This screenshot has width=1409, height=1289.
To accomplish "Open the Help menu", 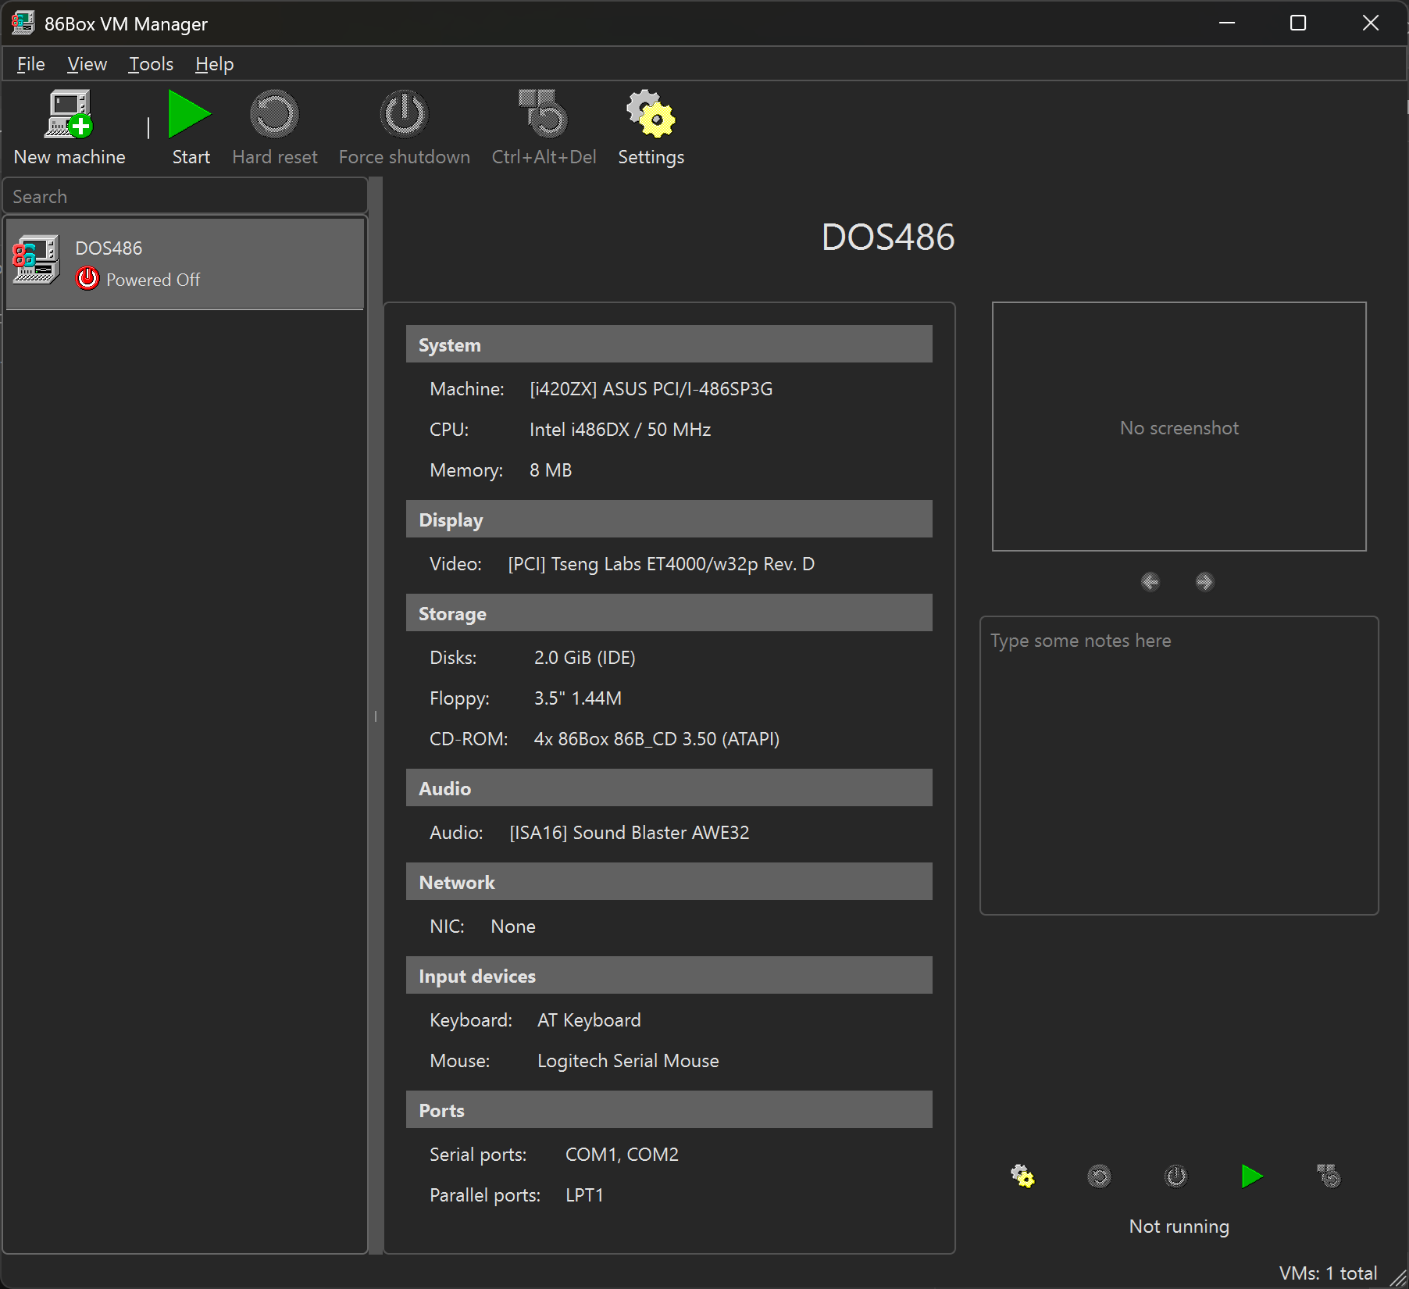I will click(214, 64).
